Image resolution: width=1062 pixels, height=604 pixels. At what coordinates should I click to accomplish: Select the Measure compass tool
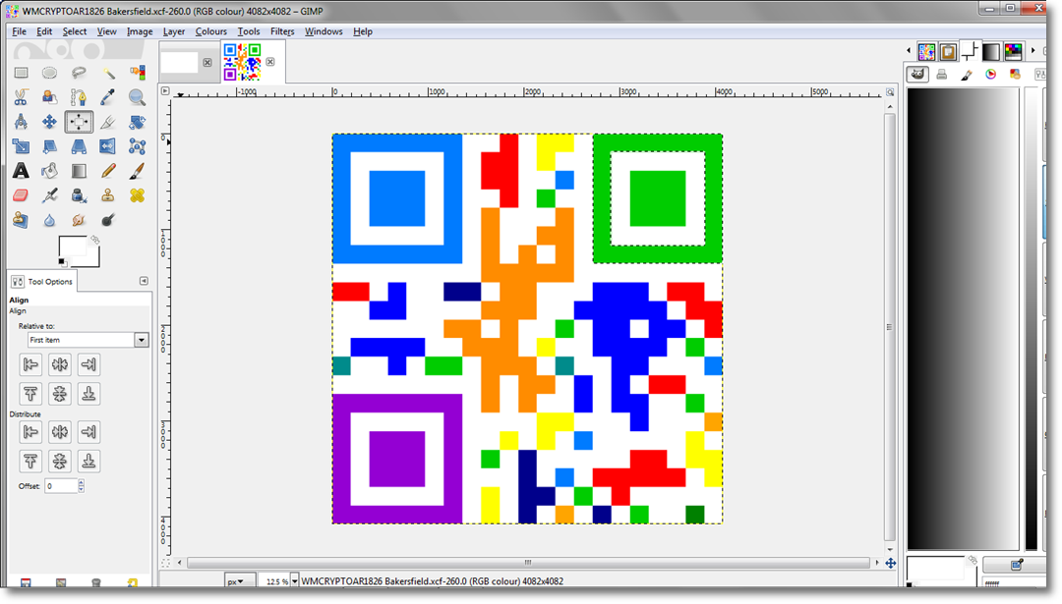(21, 122)
